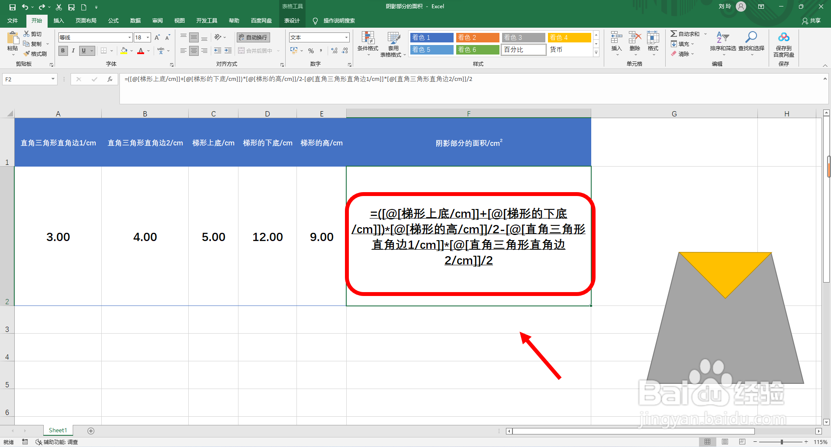The image size is (831, 447).
Task: Switch to Normal view in status bar
Action: click(x=707, y=442)
